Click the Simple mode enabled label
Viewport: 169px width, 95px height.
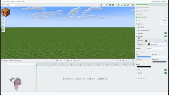(159, 2)
